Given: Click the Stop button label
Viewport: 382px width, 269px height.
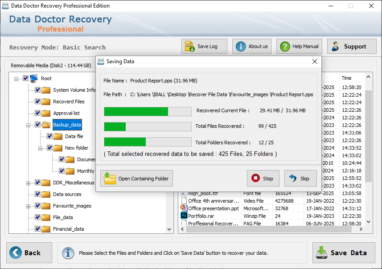Looking at the screenshot, I should (x=268, y=179).
